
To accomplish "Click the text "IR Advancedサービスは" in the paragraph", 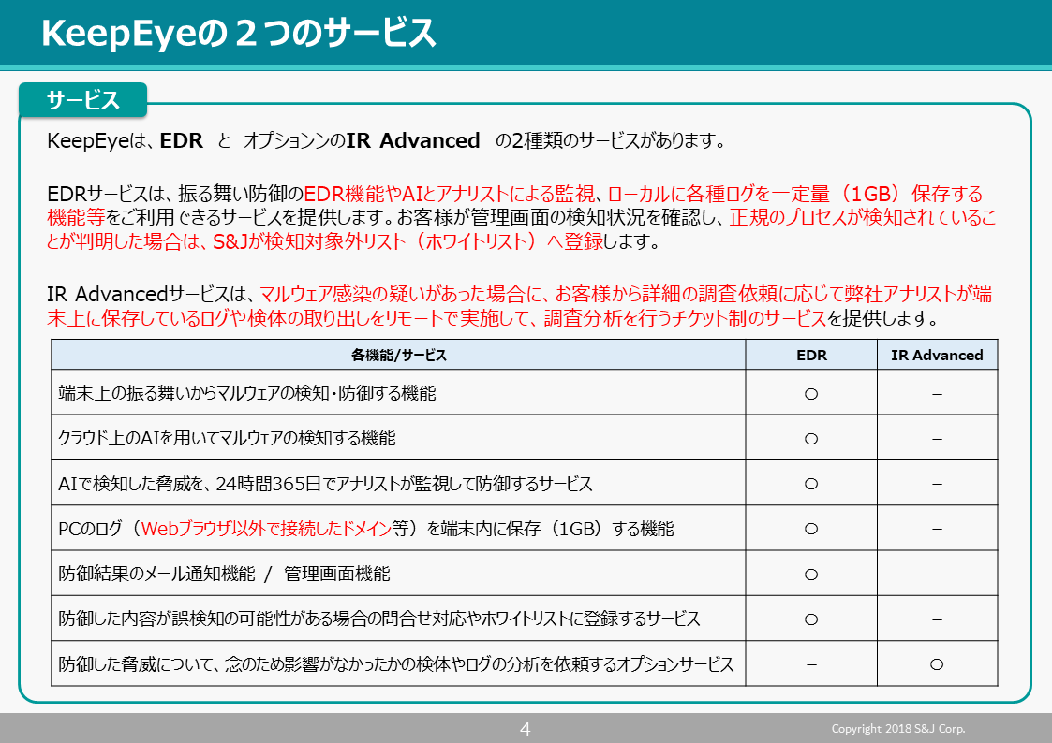I will point(148,294).
